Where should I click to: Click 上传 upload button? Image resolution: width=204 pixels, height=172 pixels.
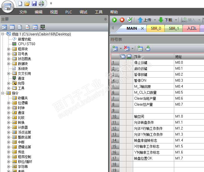[x=145, y=20]
